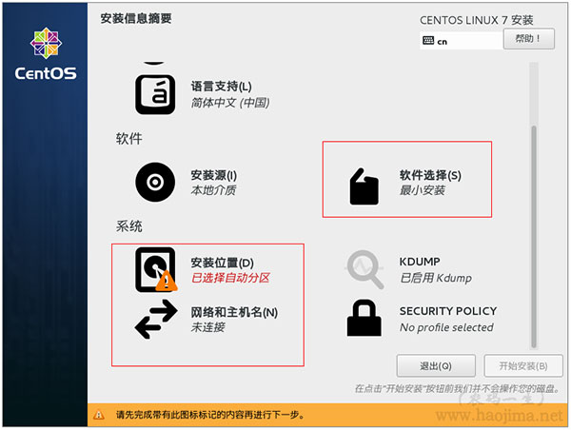Click the red 已选择自动分区 status text
This screenshot has height=430, width=571.
[230, 278]
